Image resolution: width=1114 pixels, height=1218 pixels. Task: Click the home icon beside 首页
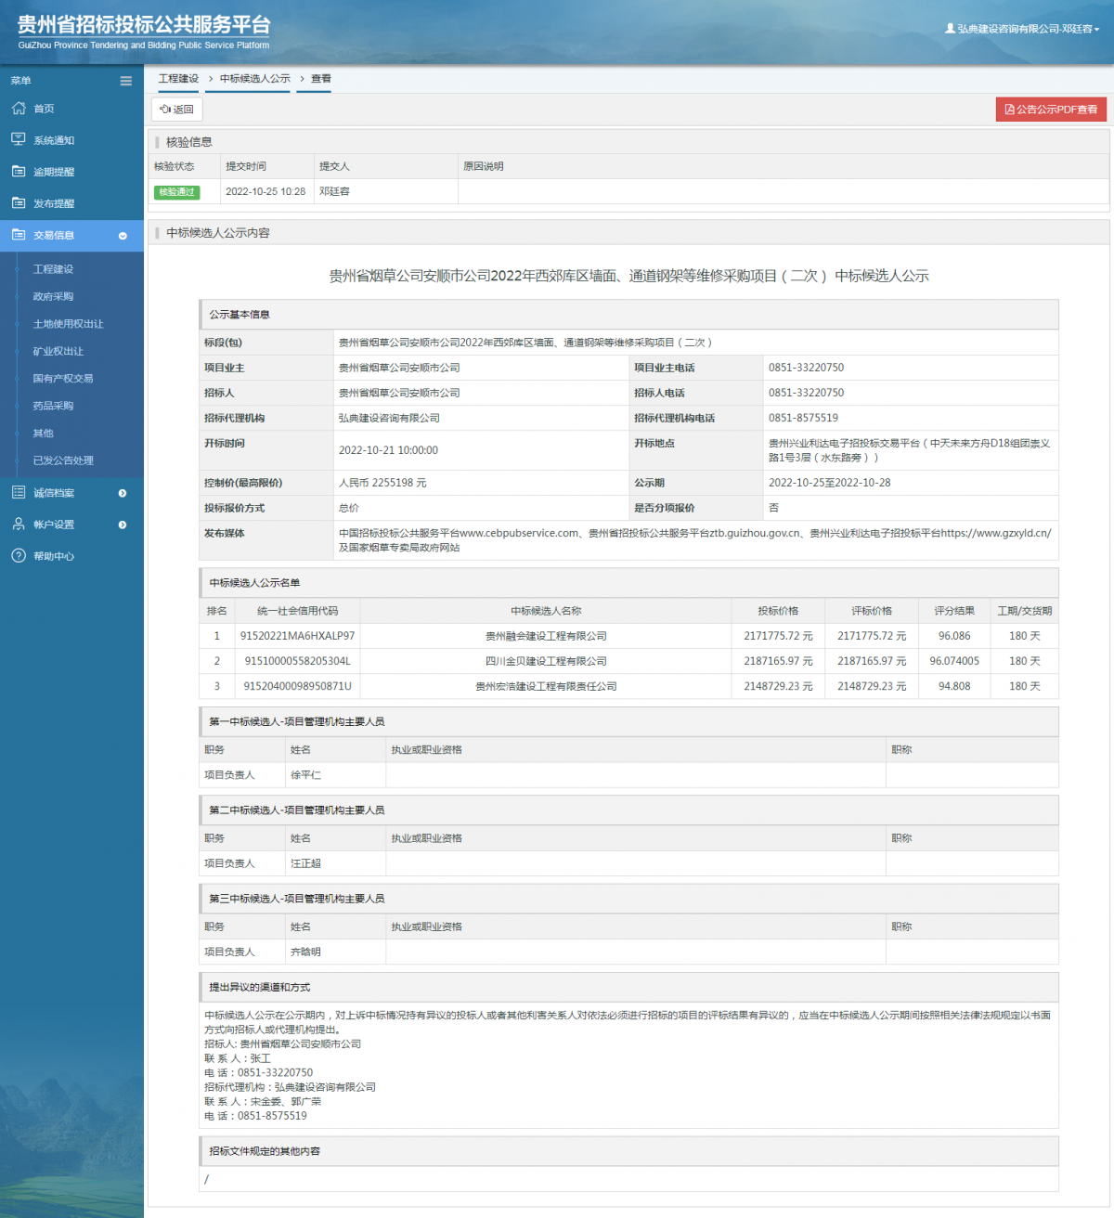point(19,108)
